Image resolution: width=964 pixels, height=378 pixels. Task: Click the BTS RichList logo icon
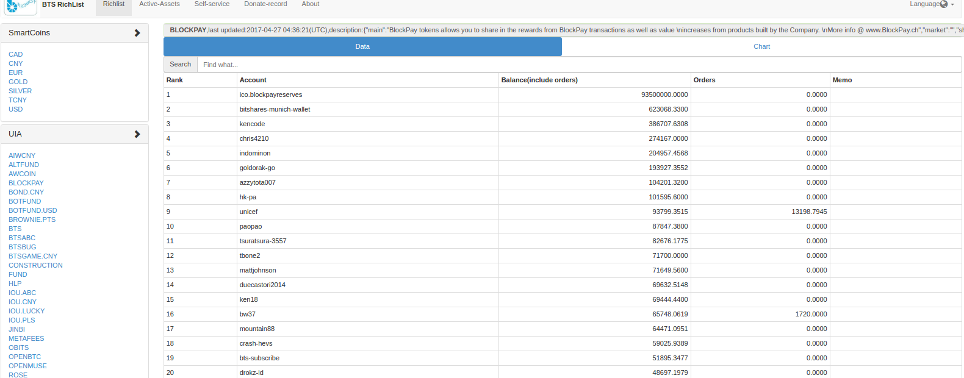(21, 7)
